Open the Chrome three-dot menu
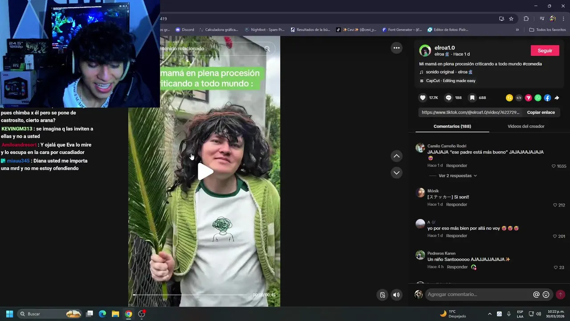 tap(564, 19)
